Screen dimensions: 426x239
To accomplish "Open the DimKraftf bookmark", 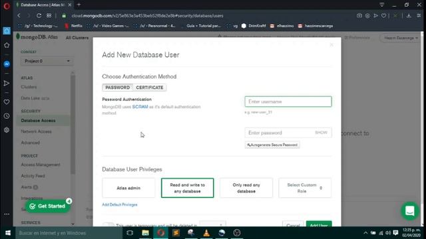I will click(254, 26).
